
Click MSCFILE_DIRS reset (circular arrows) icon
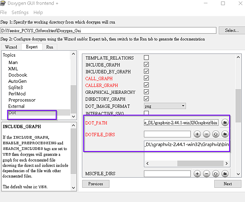point(216,173)
